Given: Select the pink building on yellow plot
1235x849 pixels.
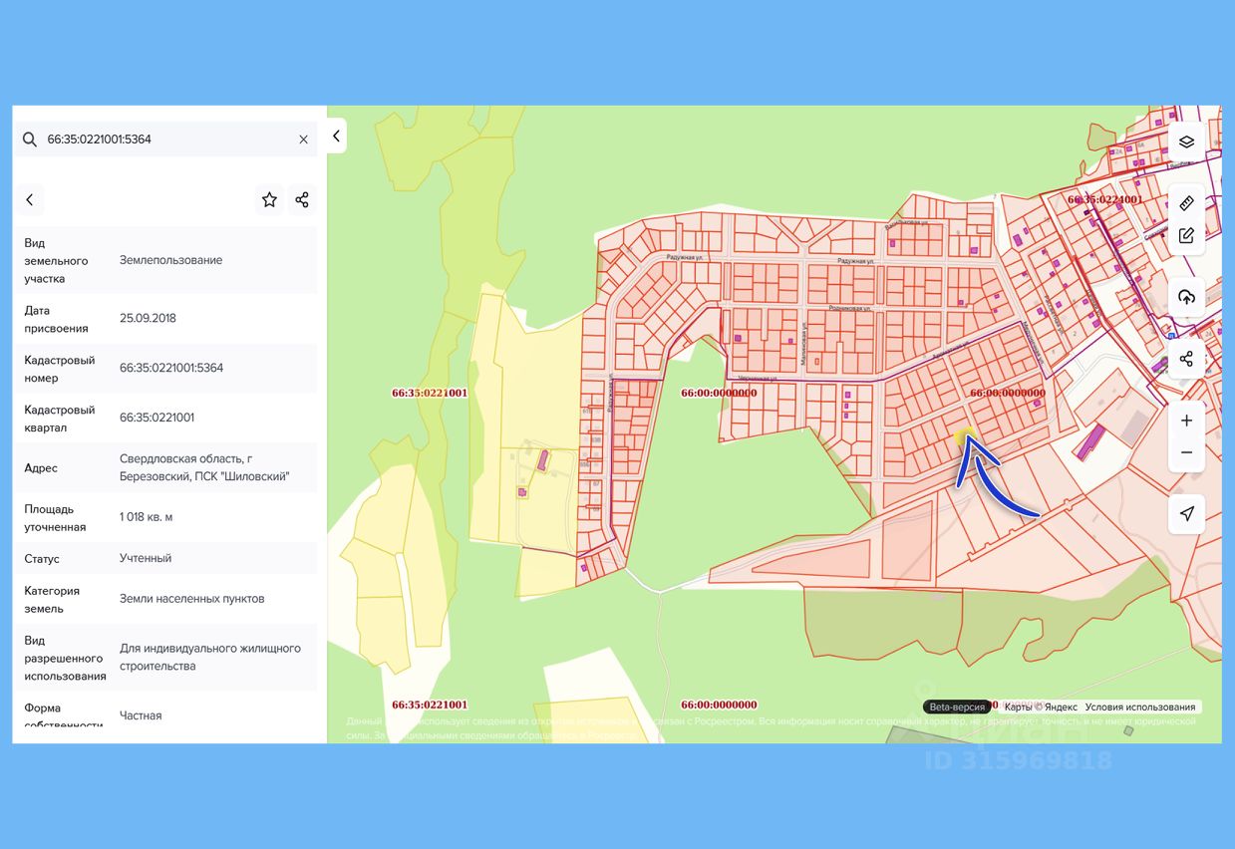Looking at the screenshot, I should (542, 460).
